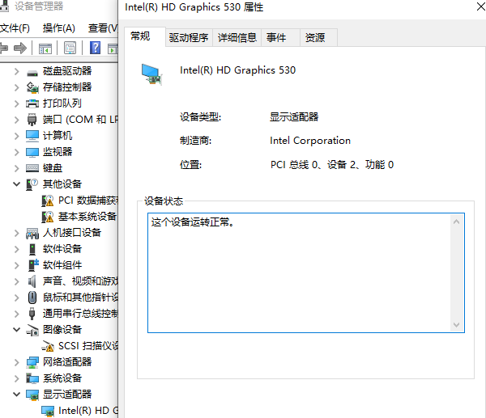Click the forward arrow in Device Manager toolbar

tap(20, 49)
